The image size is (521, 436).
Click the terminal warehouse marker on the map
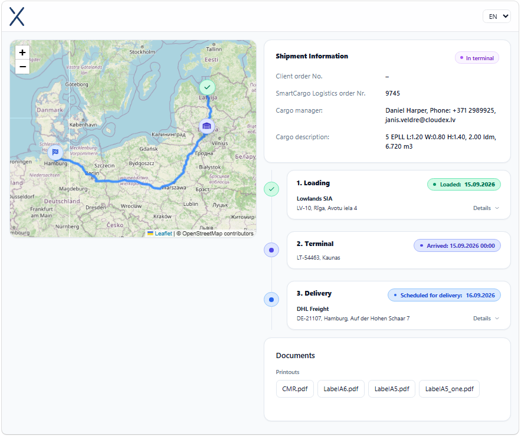point(207,126)
